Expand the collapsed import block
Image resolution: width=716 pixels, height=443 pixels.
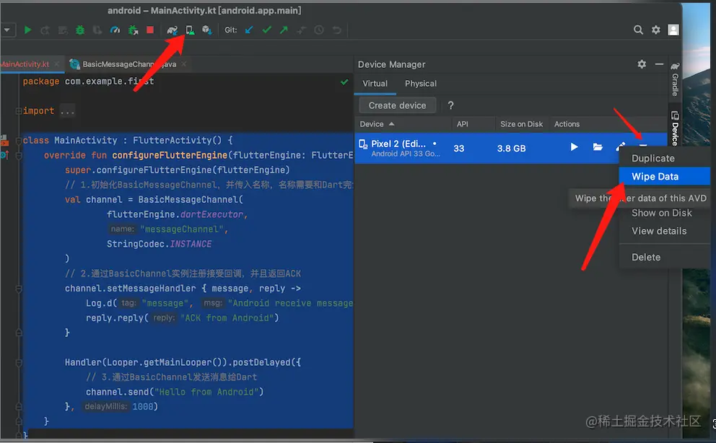(x=19, y=111)
